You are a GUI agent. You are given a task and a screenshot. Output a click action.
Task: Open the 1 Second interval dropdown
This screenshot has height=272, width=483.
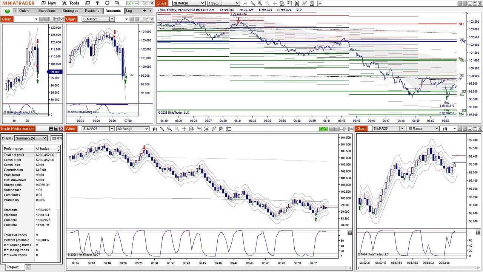(224, 3)
